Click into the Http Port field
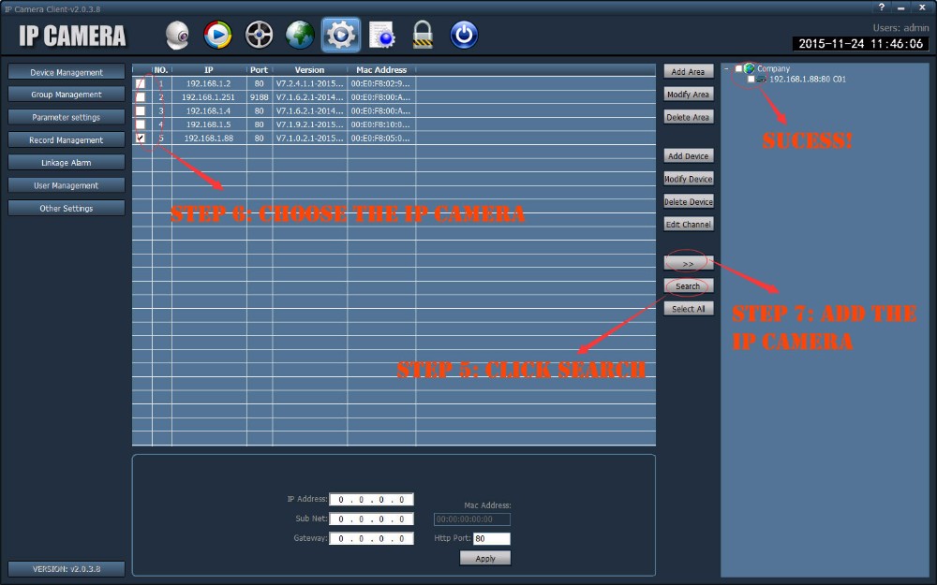The width and height of the screenshot is (937, 585). pos(492,538)
